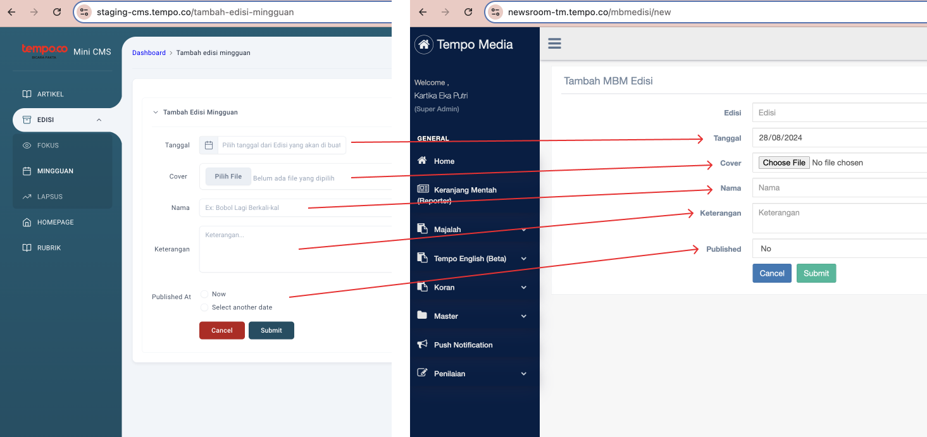Image resolution: width=927 pixels, height=437 pixels.
Task: Click the red Cancel button in Mini CMS
Action: pos(222,330)
